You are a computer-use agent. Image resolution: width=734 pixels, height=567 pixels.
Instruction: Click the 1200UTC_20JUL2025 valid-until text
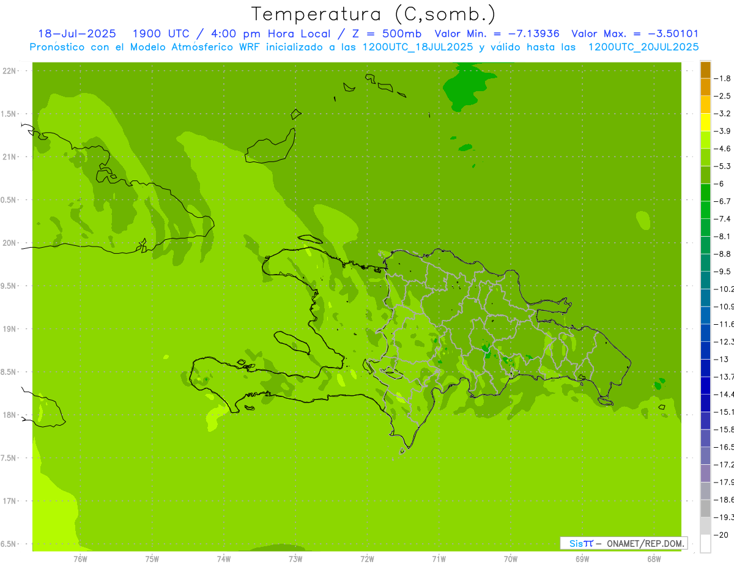[643, 47]
